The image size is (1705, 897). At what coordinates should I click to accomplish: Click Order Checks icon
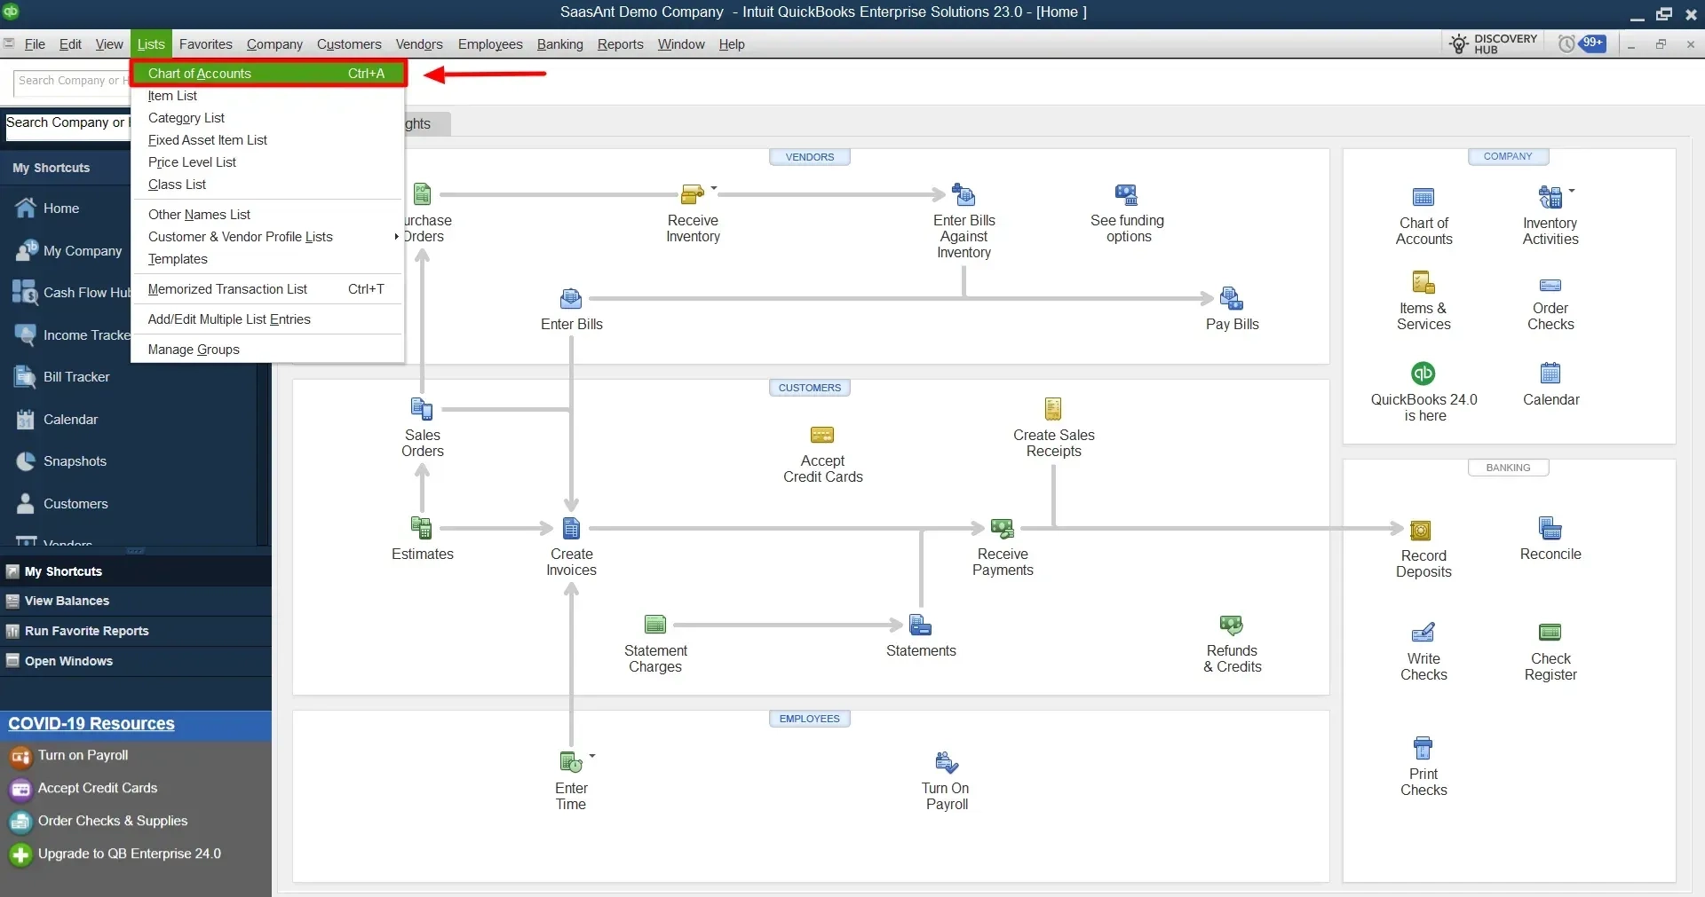pyautogui.click(x=1550, y=285)
